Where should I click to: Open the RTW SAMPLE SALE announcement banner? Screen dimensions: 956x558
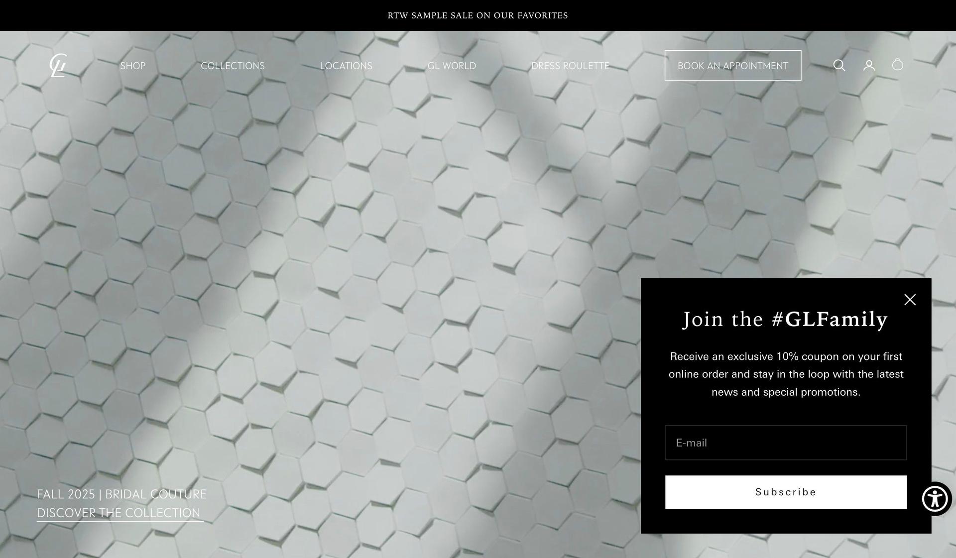coord(478,15)
